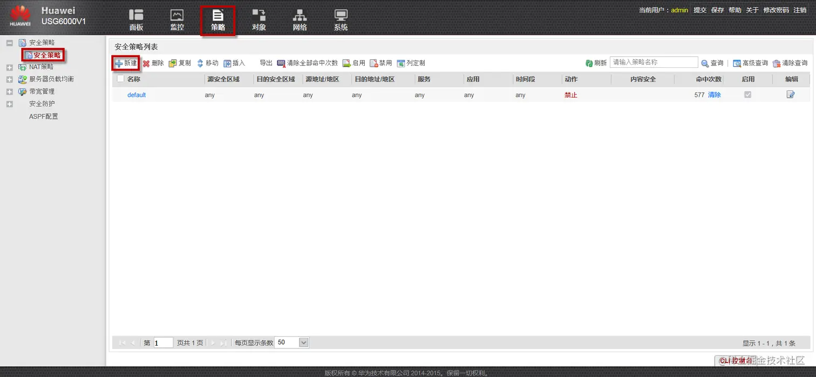Click the 查询 search magnifier icon
816x377 pixels.
click(x=705, y=64)
